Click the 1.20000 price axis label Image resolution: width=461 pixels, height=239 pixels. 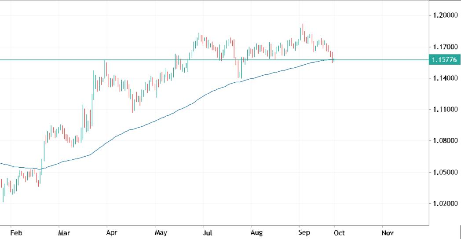[x=444, y=15]
